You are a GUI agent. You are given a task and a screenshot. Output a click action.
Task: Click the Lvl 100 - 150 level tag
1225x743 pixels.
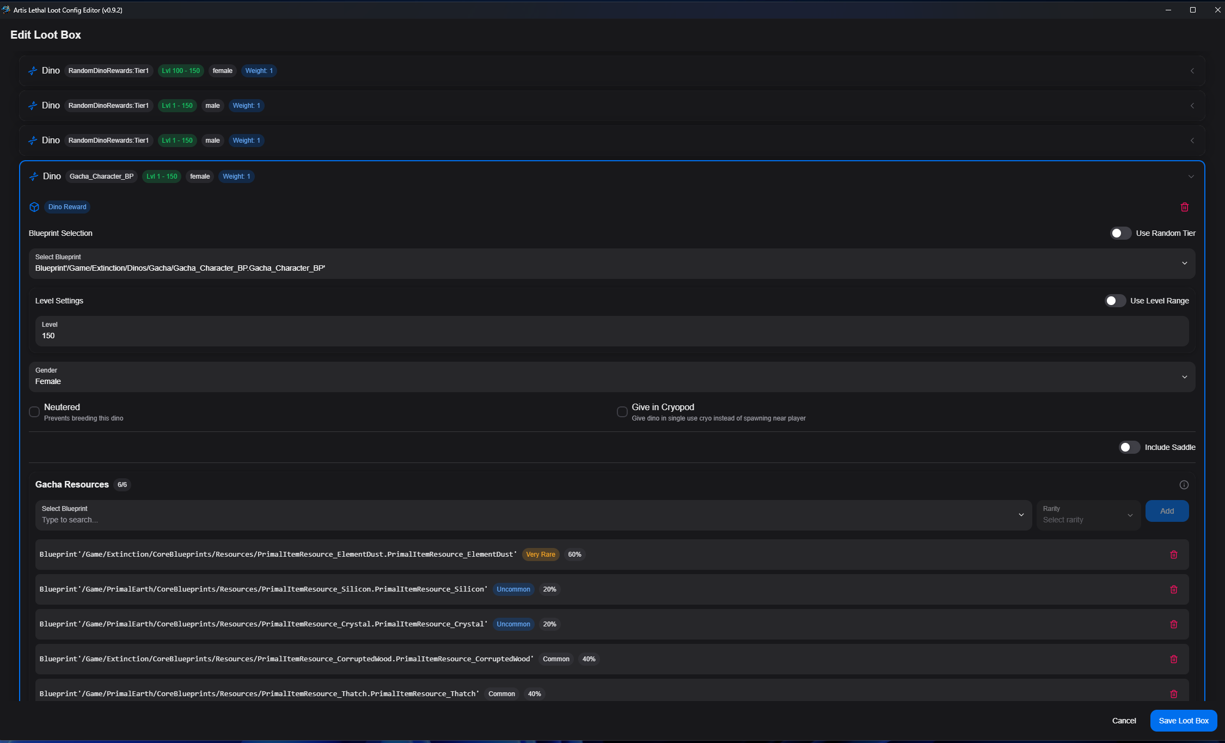(x=181, y=71)
